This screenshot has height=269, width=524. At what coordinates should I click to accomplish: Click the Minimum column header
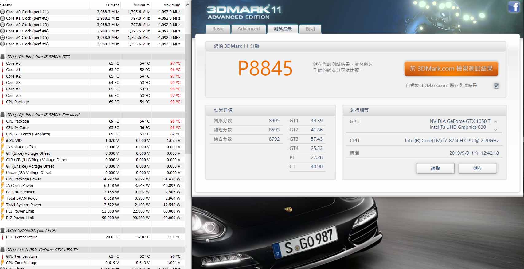tap(136, 5)
